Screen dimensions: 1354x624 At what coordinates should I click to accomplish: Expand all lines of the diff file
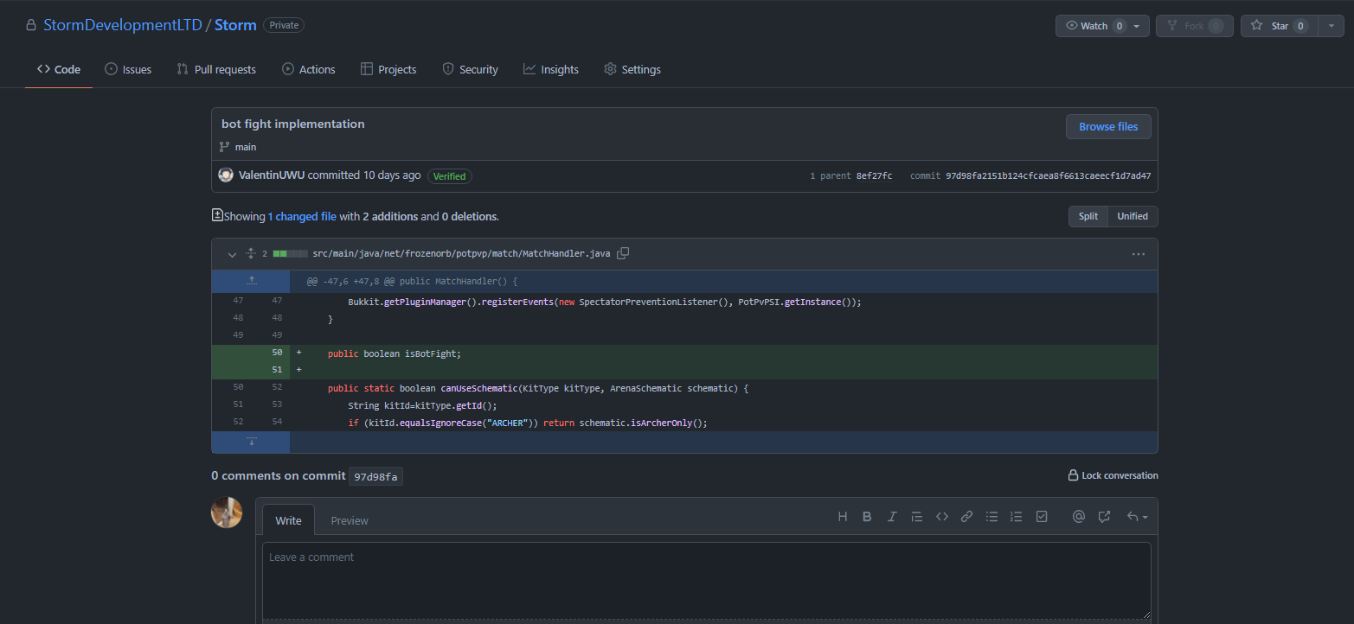(250, 254)
